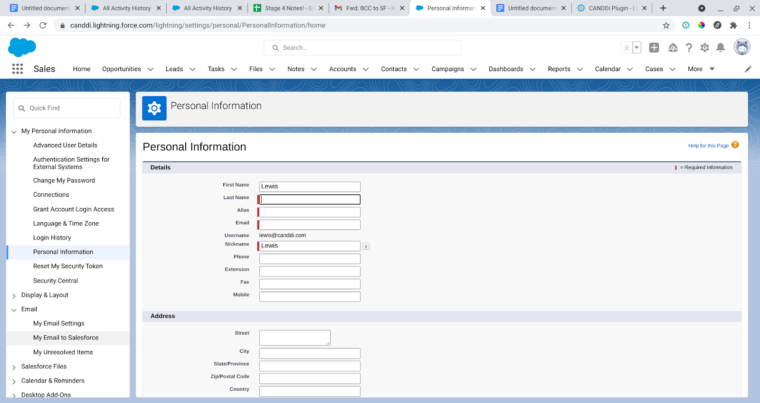Edit navigation bar with pencil icon
Screen dimensions: 760x403
click(748, 69)
